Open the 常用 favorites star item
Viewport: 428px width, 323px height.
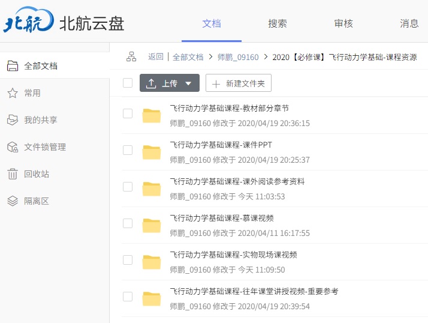[x=32, y=93]
